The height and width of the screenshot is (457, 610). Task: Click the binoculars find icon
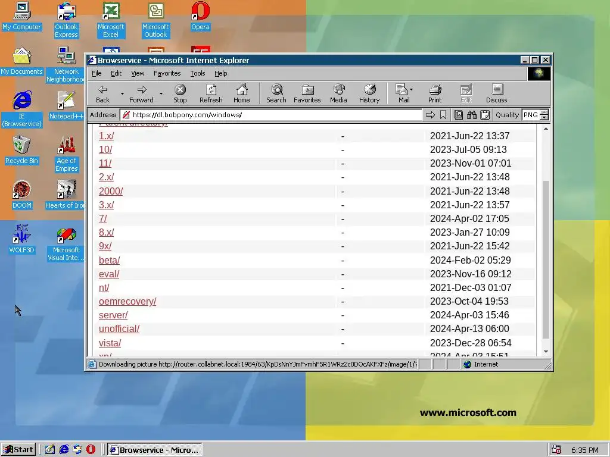click(x=472, y=115)
